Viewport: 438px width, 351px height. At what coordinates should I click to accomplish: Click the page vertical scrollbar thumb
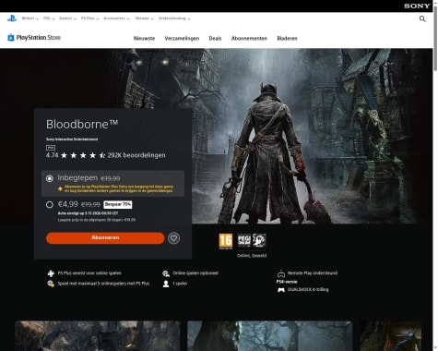(x=435, y=40)
